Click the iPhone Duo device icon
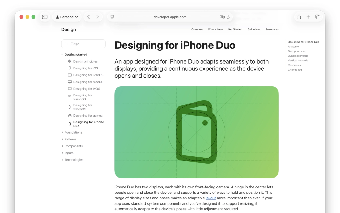The width and height of the screenshot is (340, 213). tap(70, 124)
